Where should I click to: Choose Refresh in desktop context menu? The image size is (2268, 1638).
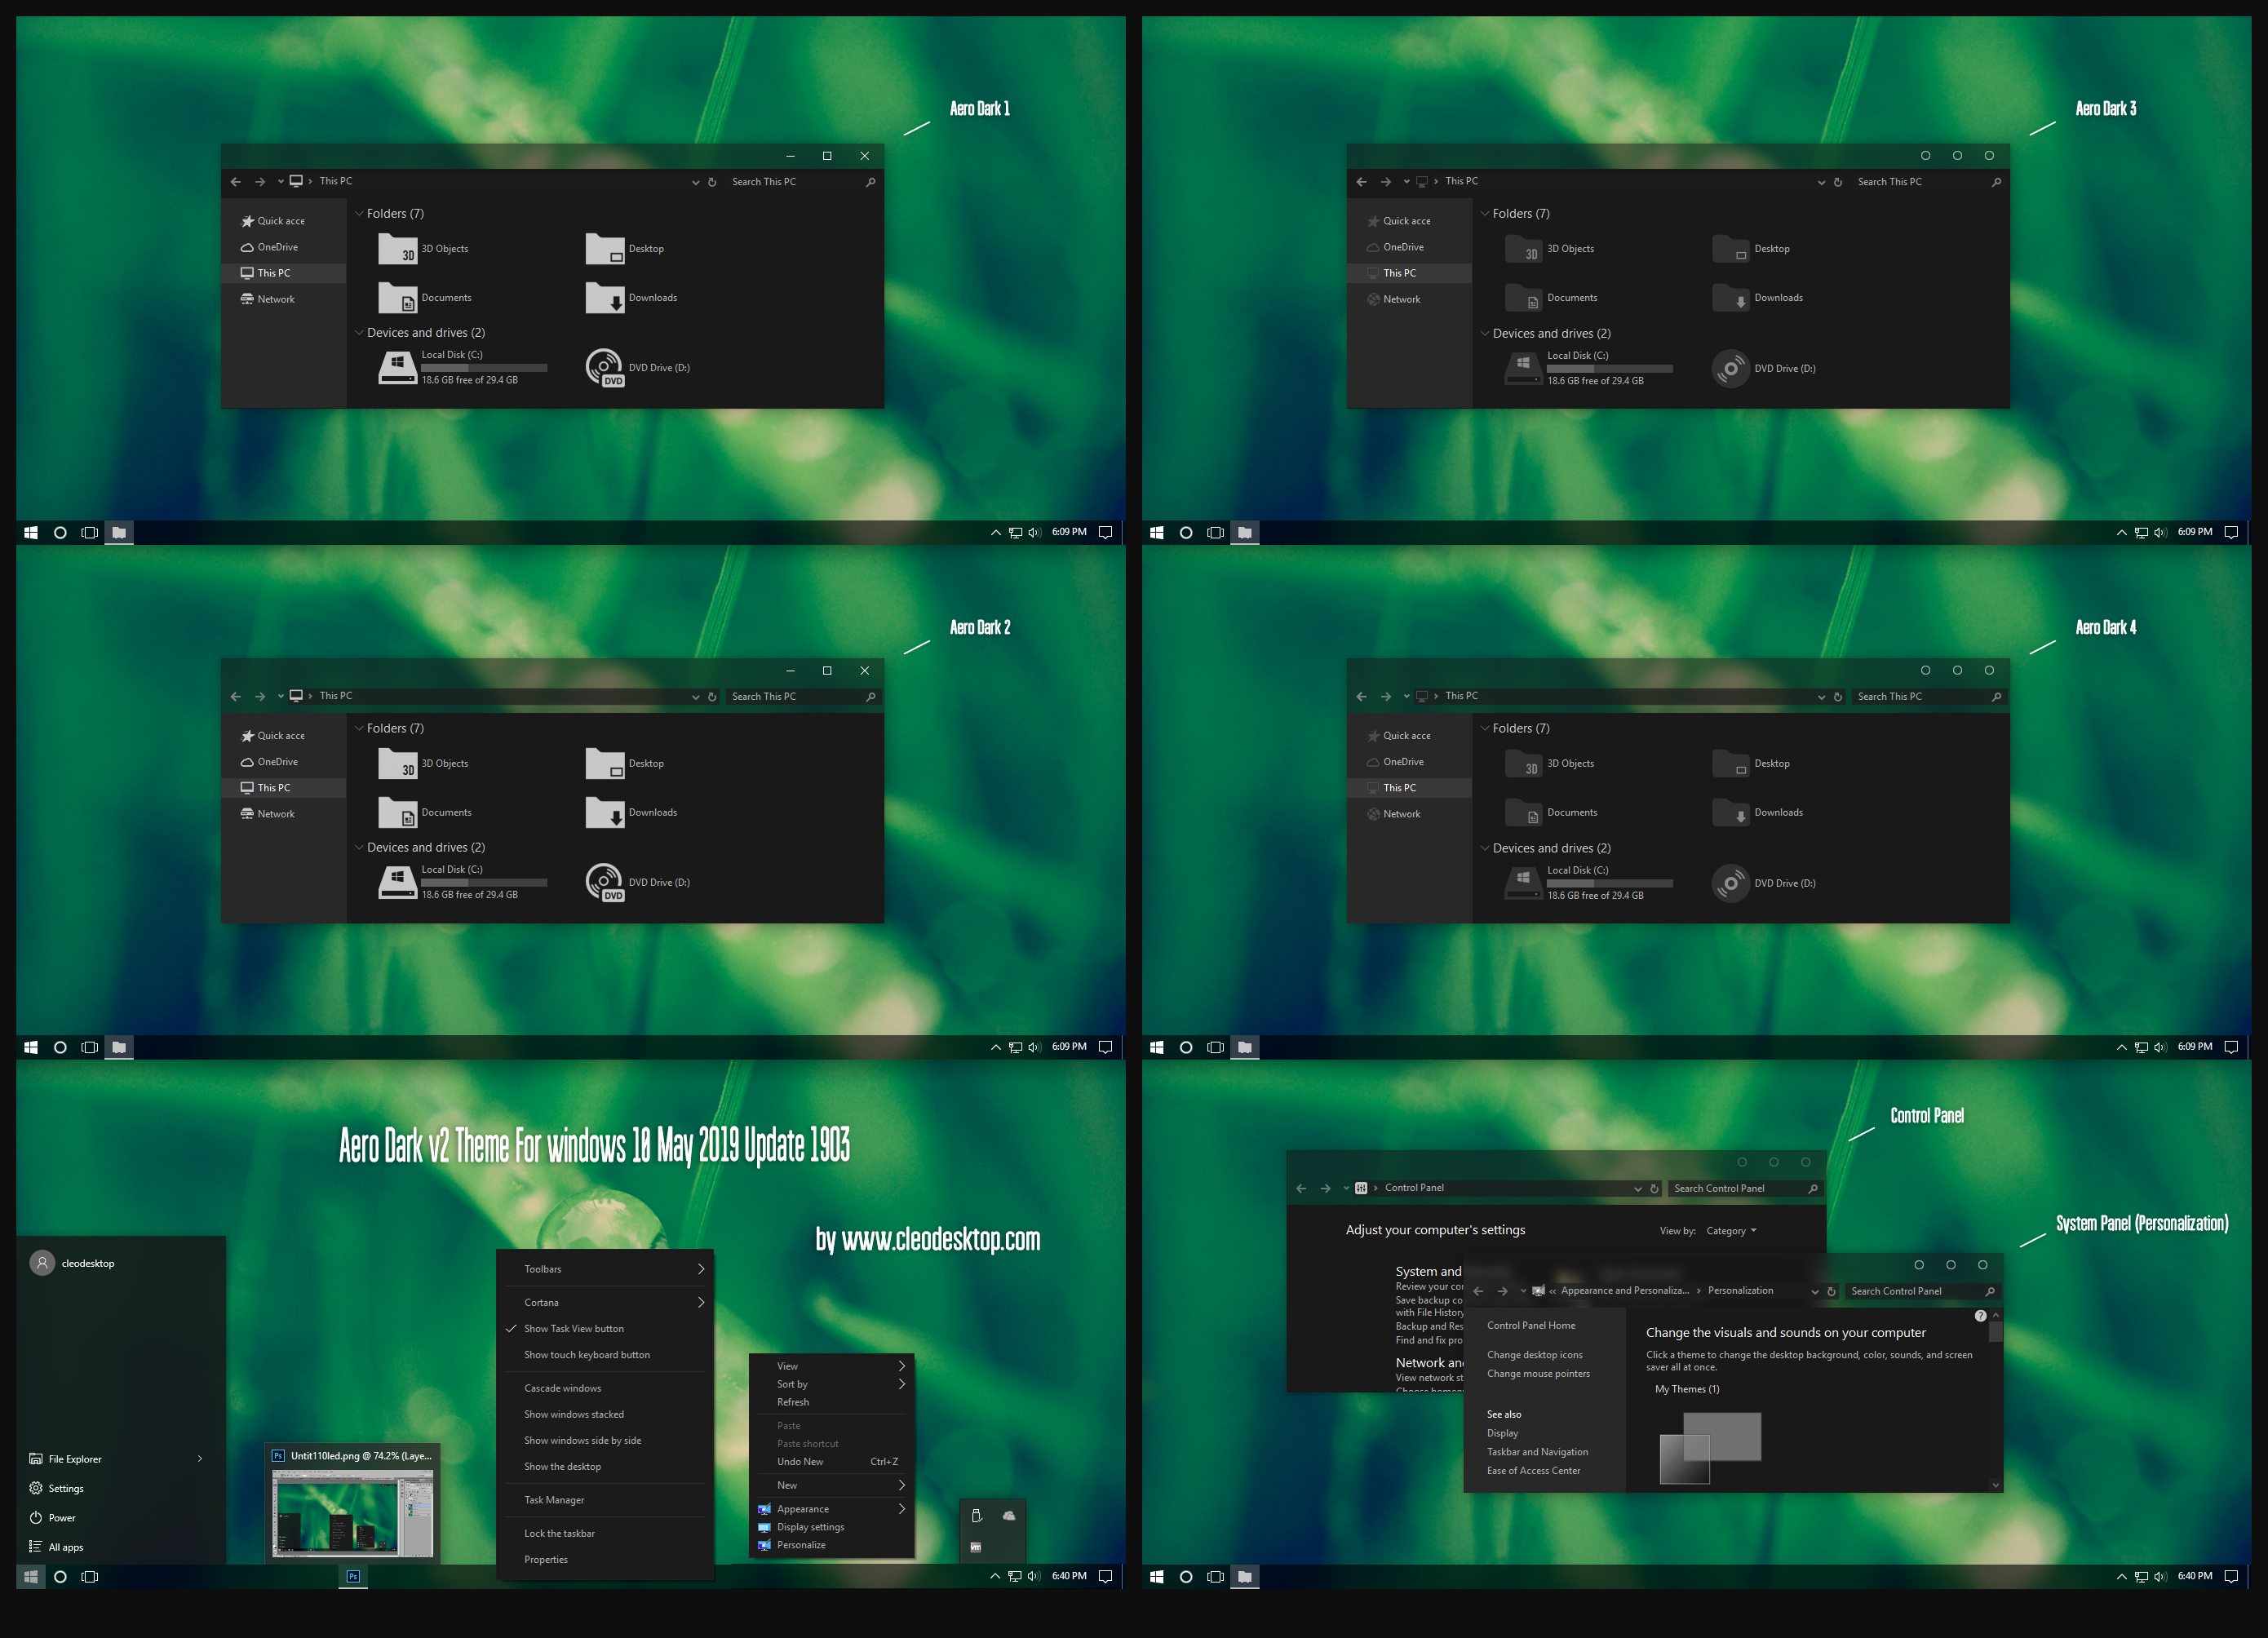[832, 1403]
